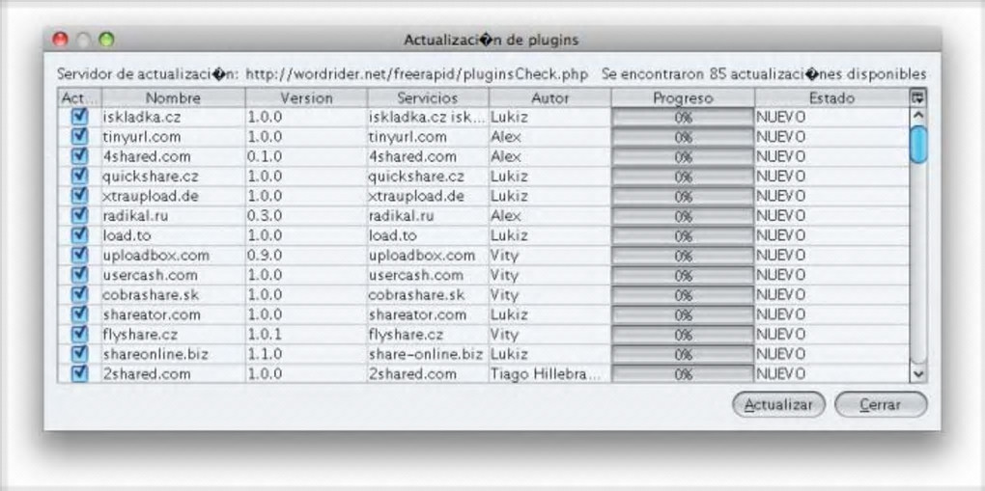This screenshot has width=985, height=491.
Task: Select the load.to name cell
Action: coord(174,235)
